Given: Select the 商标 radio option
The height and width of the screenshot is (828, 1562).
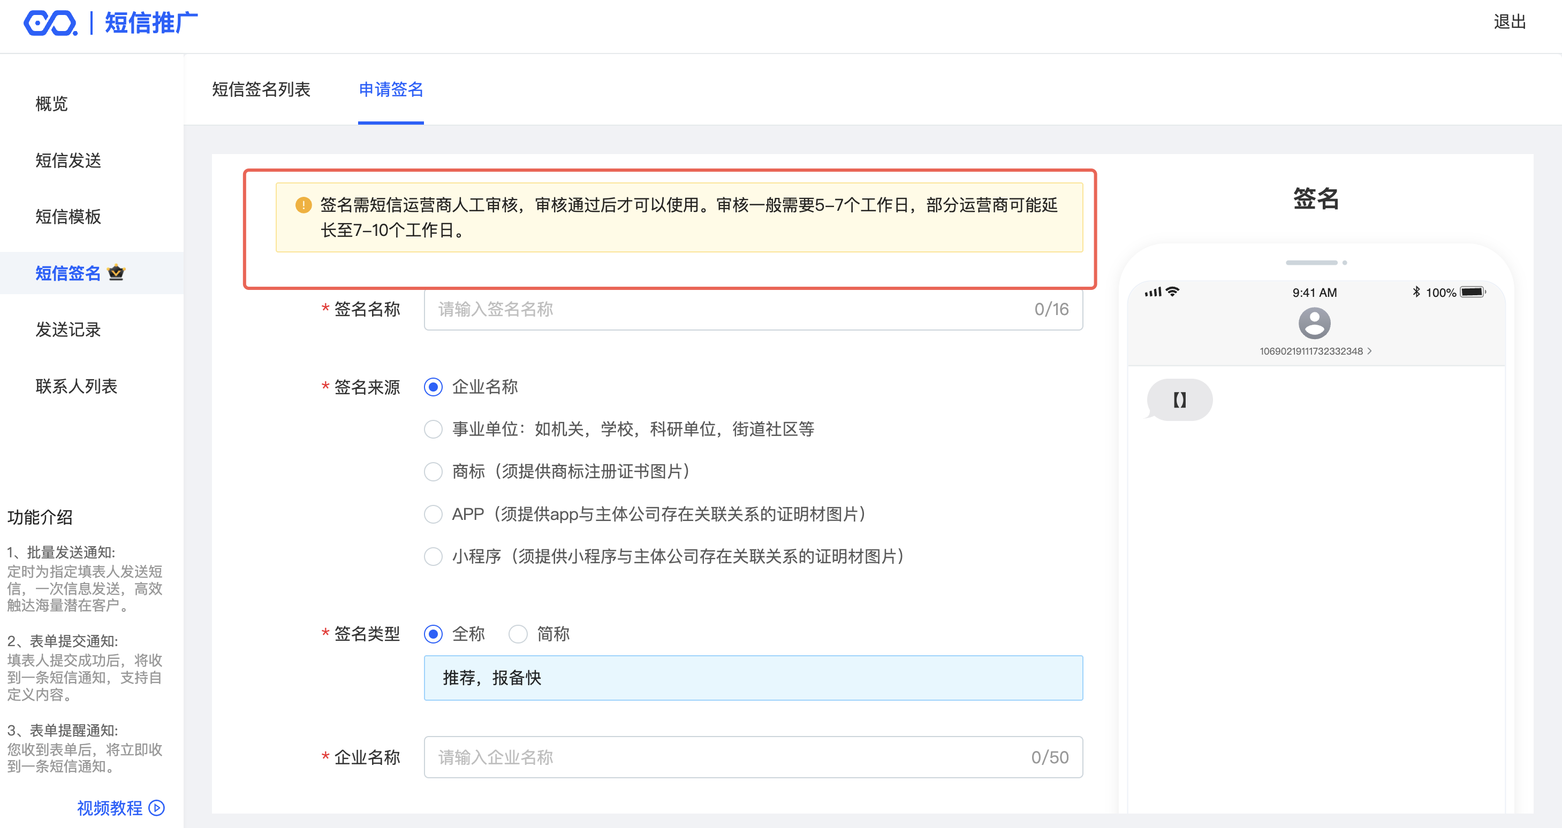Looking at the screenshot, I should pyautogui.click(x=433, y=471).
